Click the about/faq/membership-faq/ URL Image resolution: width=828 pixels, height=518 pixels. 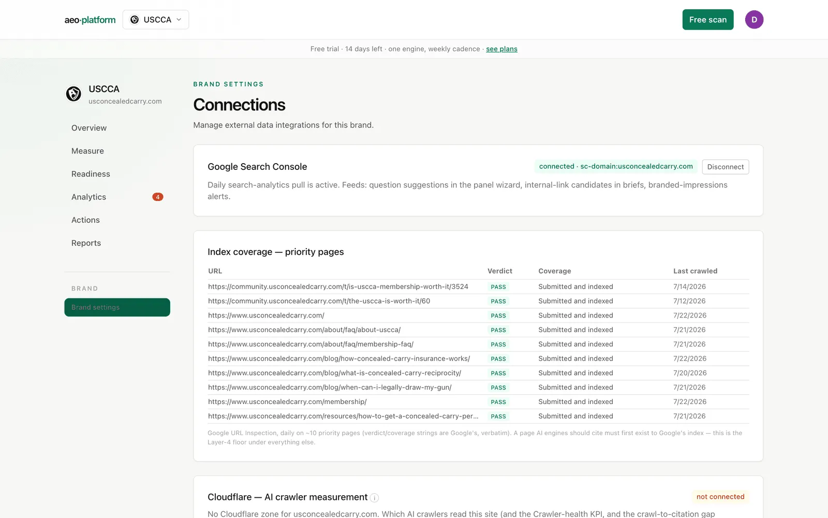[x=310, y=344]
